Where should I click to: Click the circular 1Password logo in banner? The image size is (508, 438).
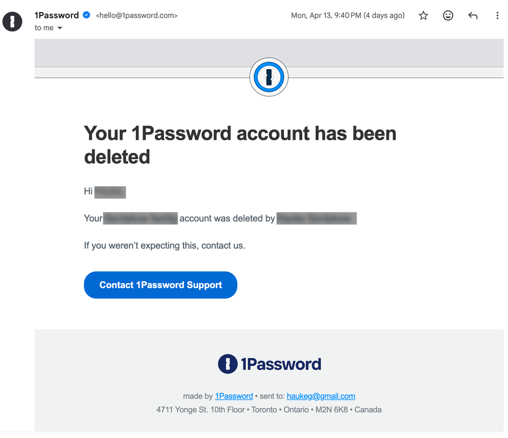click(269, 77)
